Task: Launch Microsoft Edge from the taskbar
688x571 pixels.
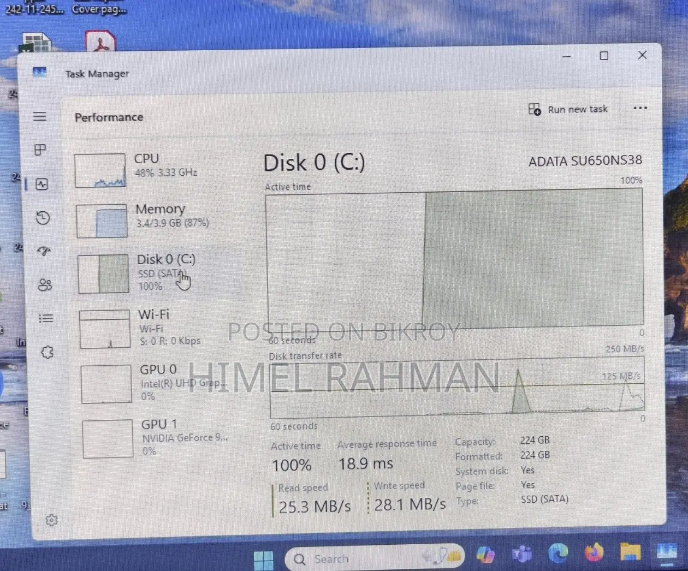Action: [558, 554]
